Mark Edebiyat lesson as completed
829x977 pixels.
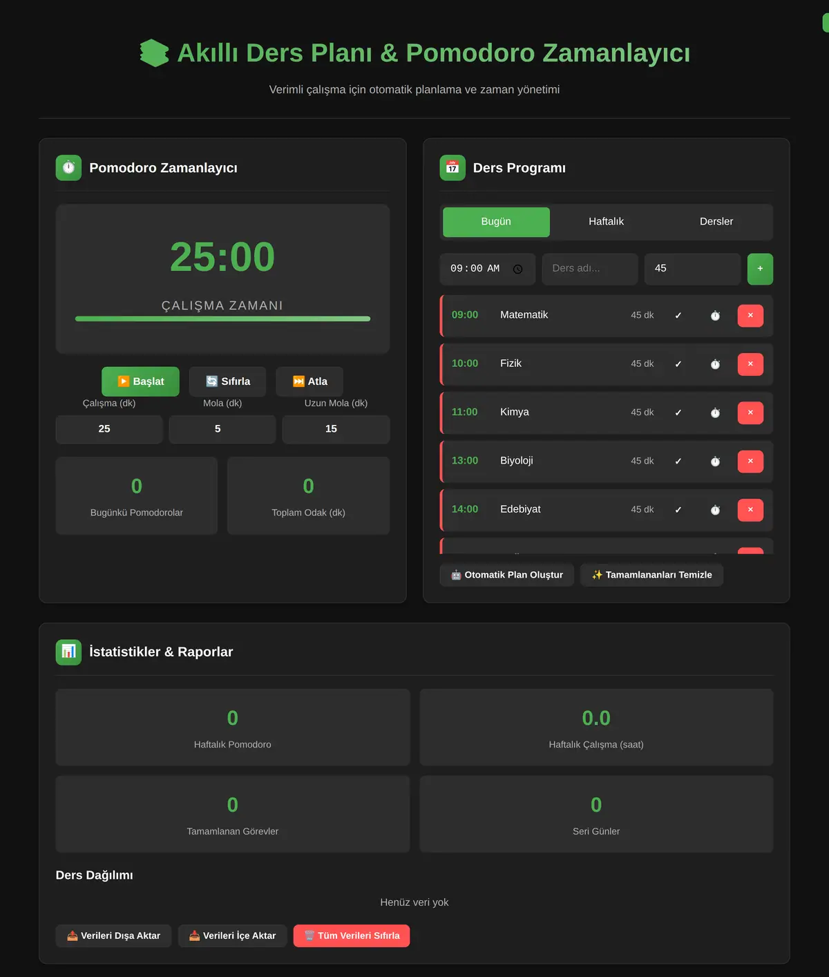(678, 510)
